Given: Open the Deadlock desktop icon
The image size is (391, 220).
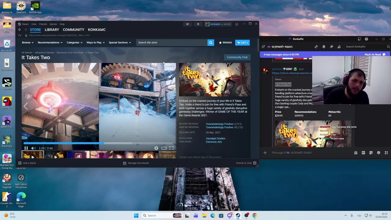Looking at the screenshot, I should [21, 8].
